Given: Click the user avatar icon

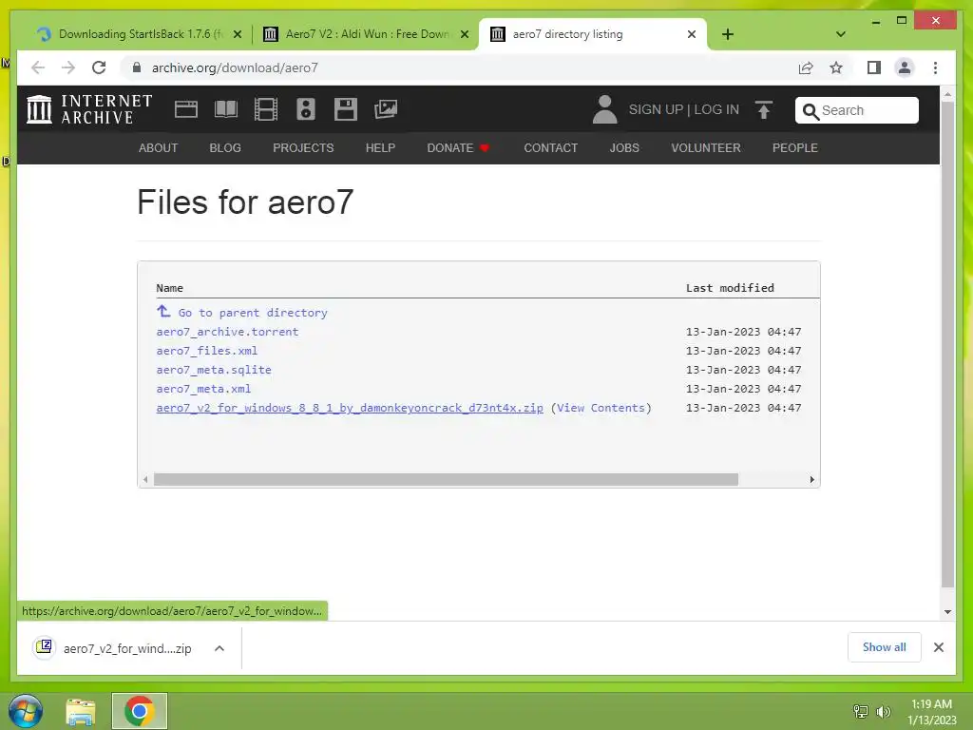Looking at the screenshot, I should tap(604, 109).
